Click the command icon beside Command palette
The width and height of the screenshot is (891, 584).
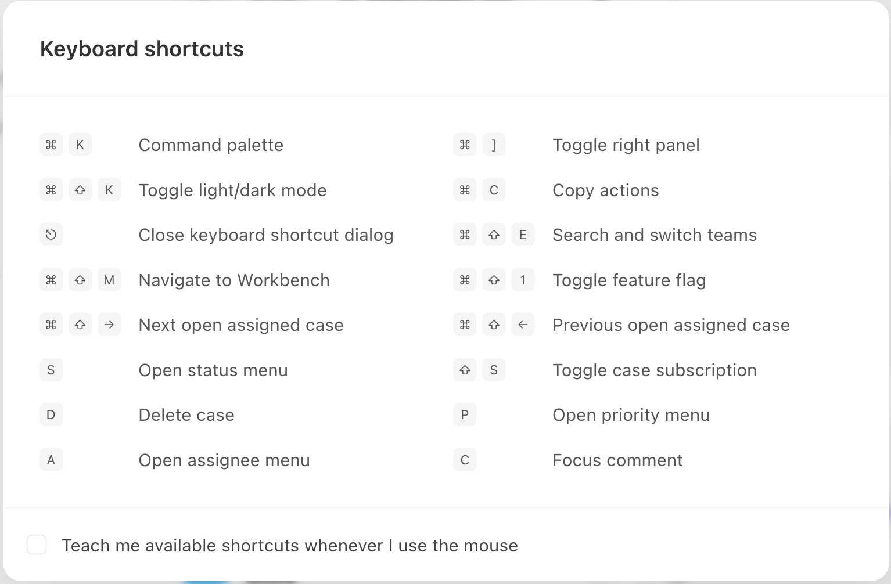coord(51,145)
